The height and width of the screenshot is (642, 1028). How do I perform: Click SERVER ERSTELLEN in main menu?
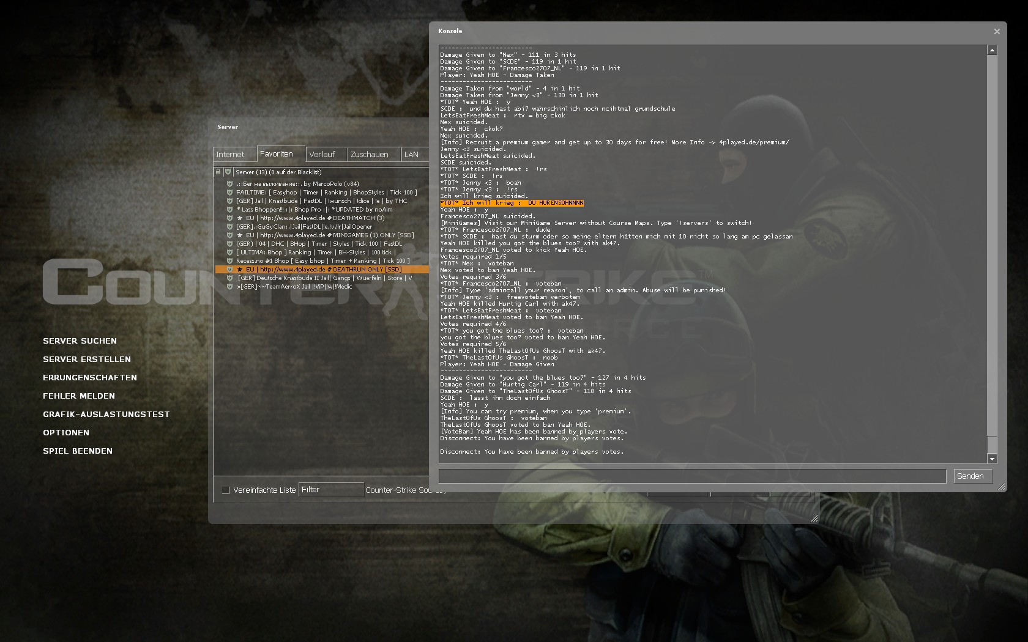pyautogui.click(x=87, y=359)
